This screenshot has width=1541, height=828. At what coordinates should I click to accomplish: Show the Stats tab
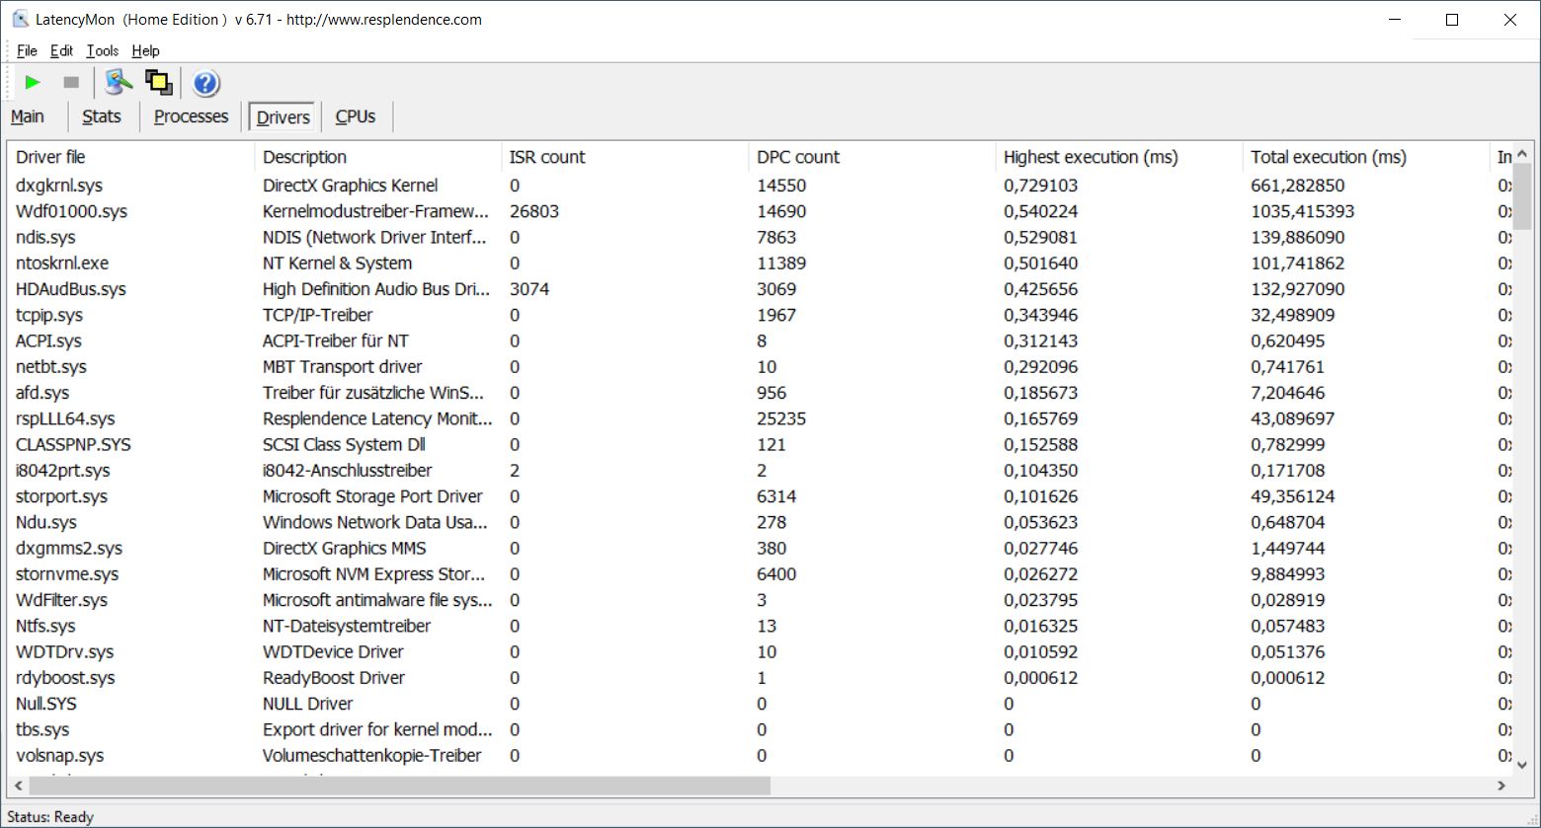point(101,116)
